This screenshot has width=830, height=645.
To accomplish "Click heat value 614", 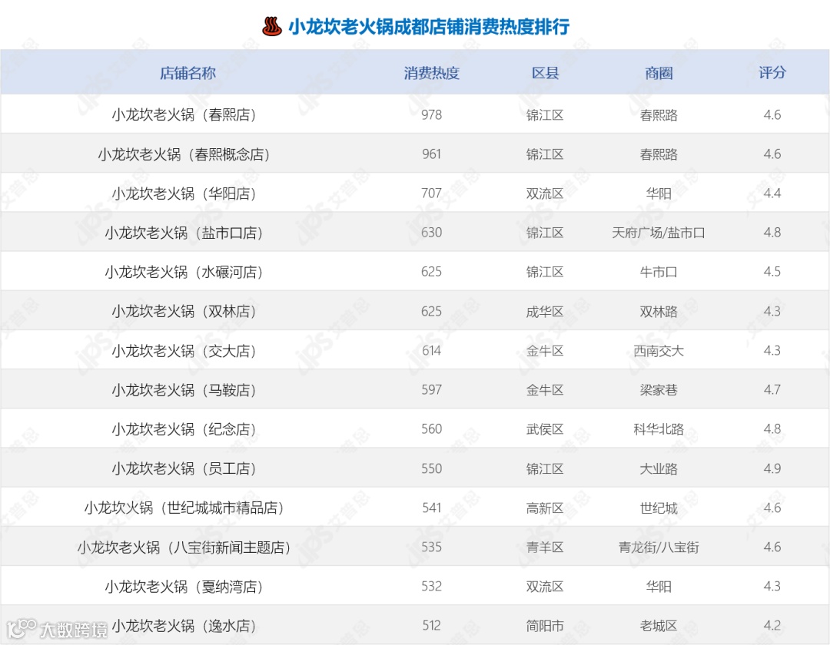I will pyautogui.click(x=431, y=350).
